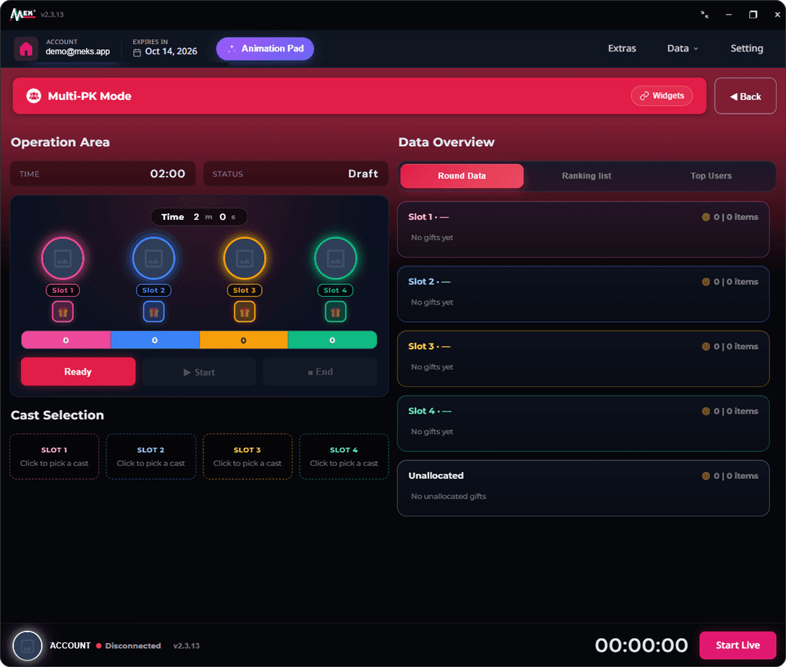Select the orange Slot 3 avatar circle
Viewport: 786px width, 667px height.
tap(245, 258)
